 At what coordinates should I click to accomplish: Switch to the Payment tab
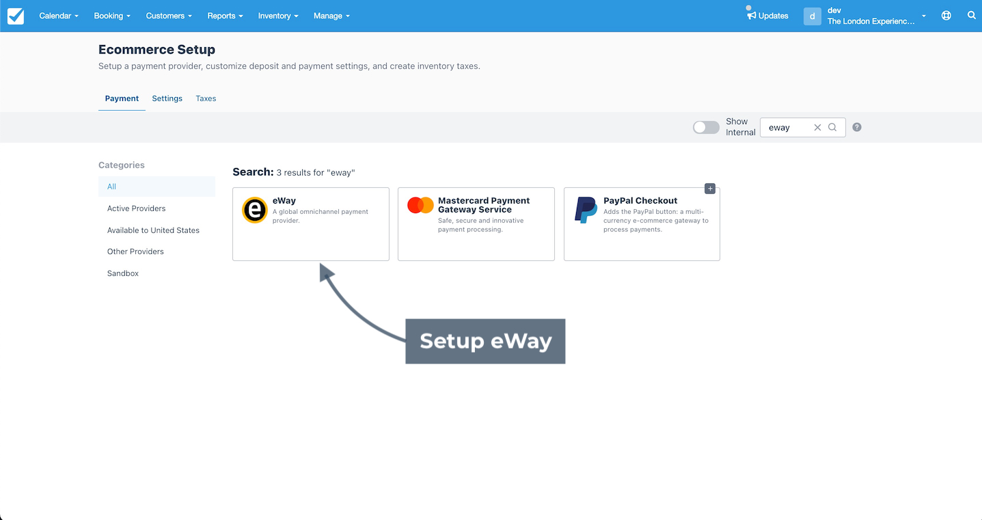pos(122,98)
